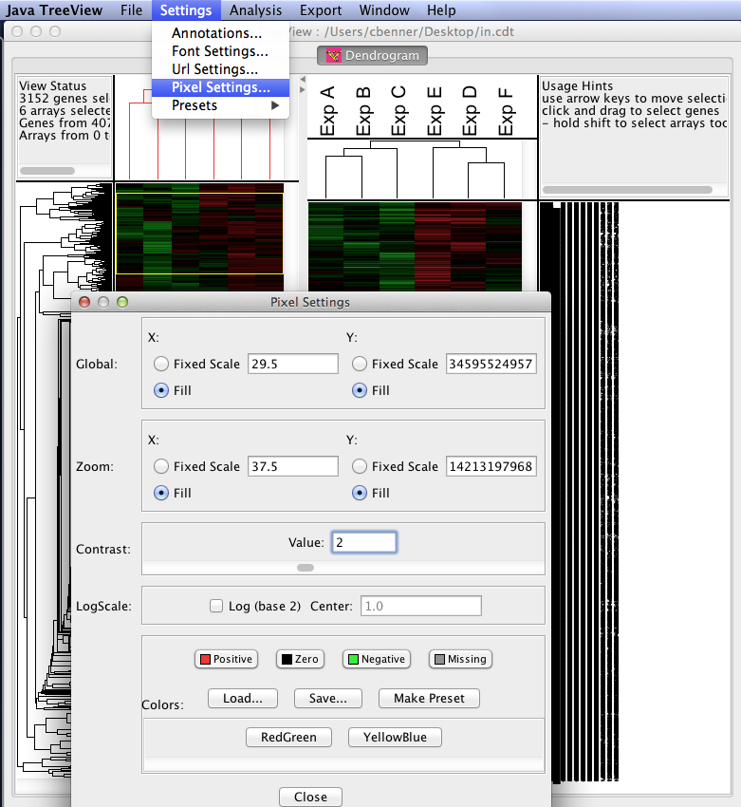Click the Usage Hints horizontal scrollbar
Image resolution: width=741 pixels, height=807 pixels.
(627, 190)
